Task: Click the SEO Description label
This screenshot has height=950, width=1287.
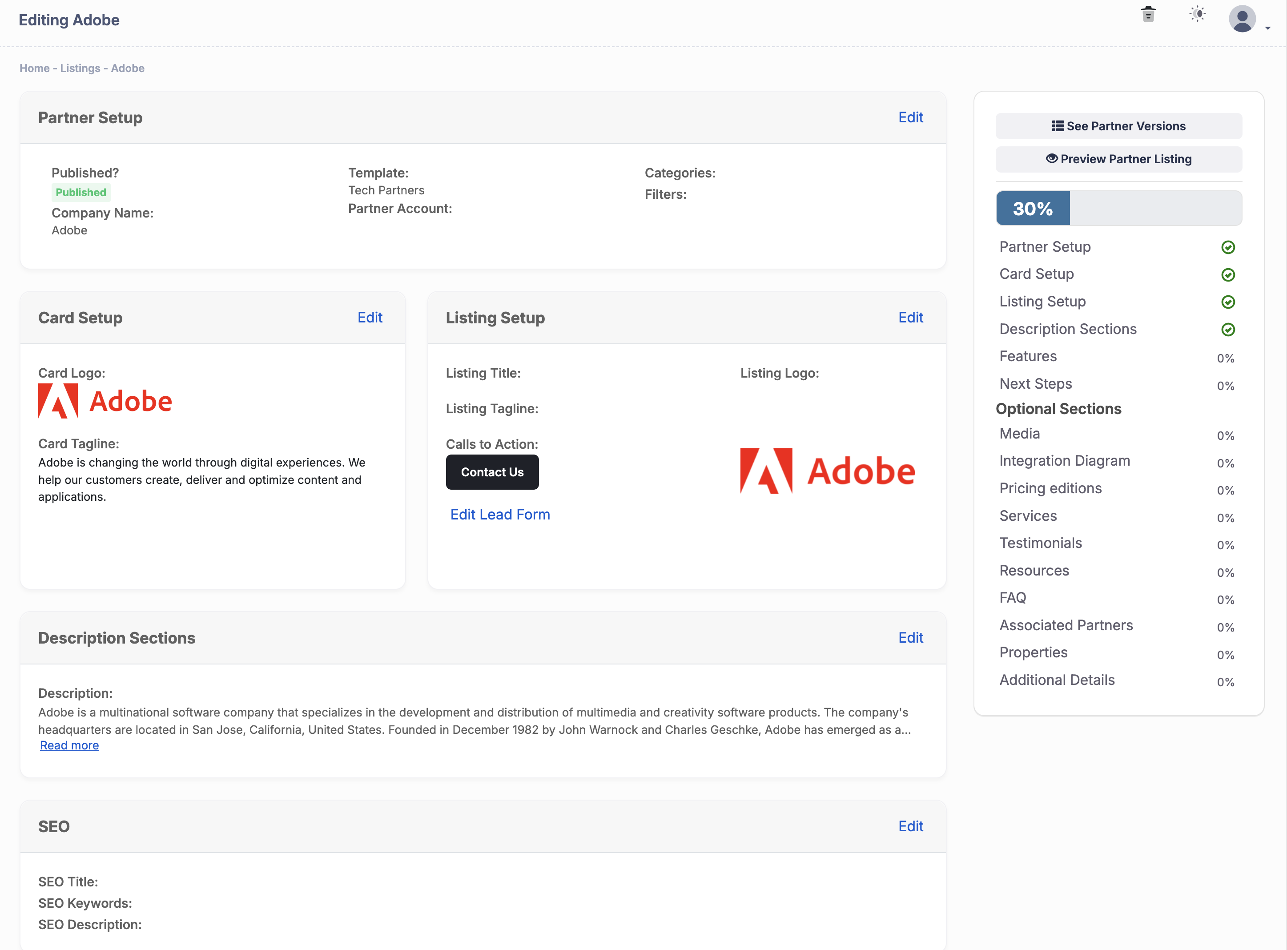Action: tap(90, 925)
